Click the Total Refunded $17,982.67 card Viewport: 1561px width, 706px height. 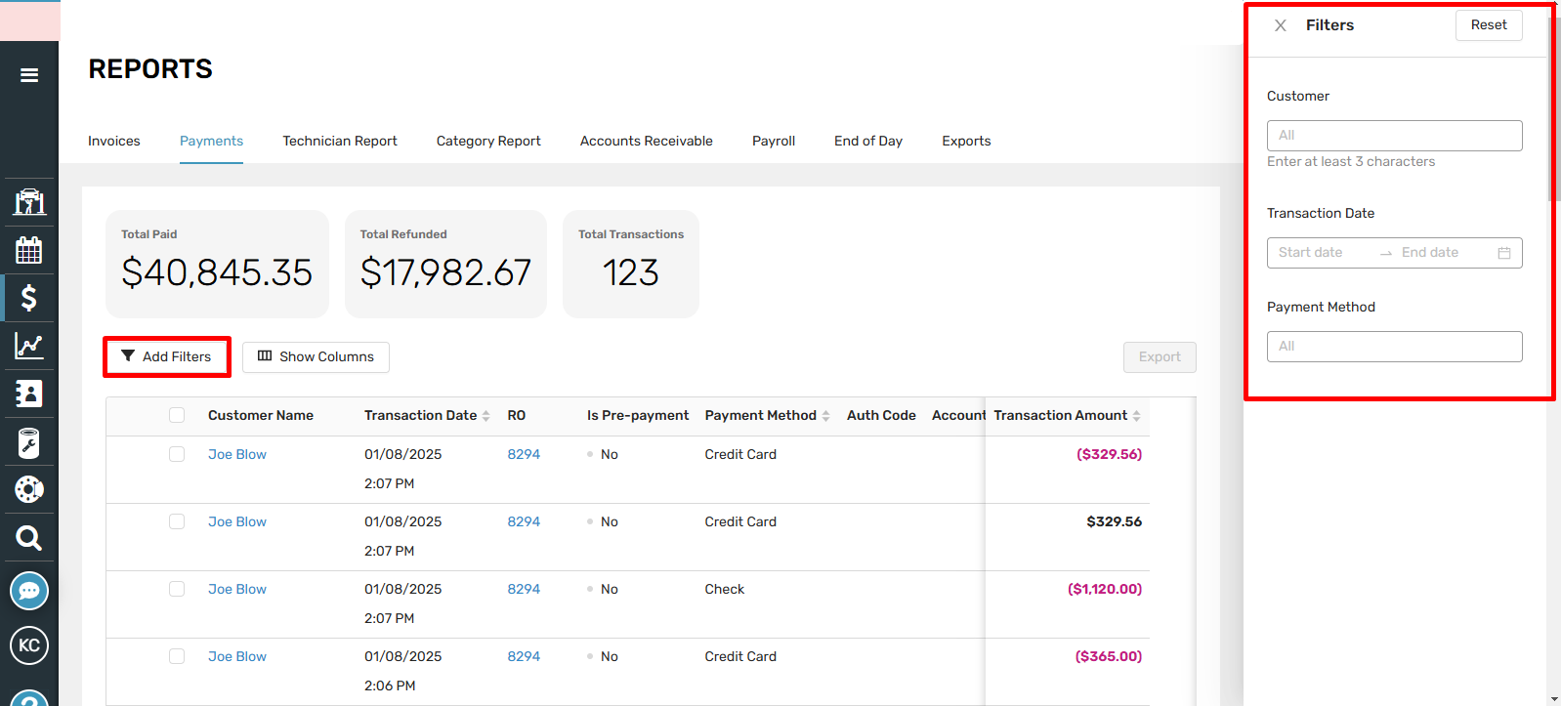coord(445,264)
